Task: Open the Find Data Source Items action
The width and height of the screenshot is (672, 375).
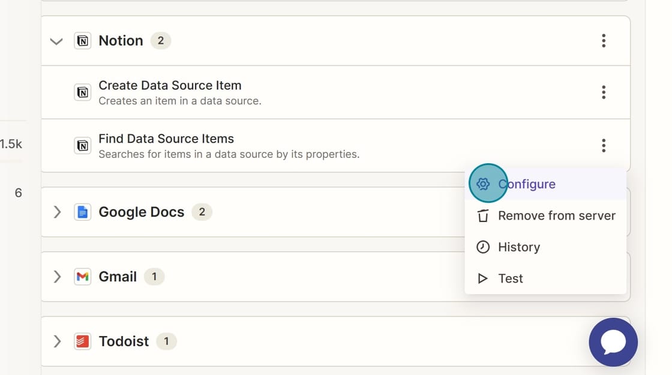Action: pos(166,139)
